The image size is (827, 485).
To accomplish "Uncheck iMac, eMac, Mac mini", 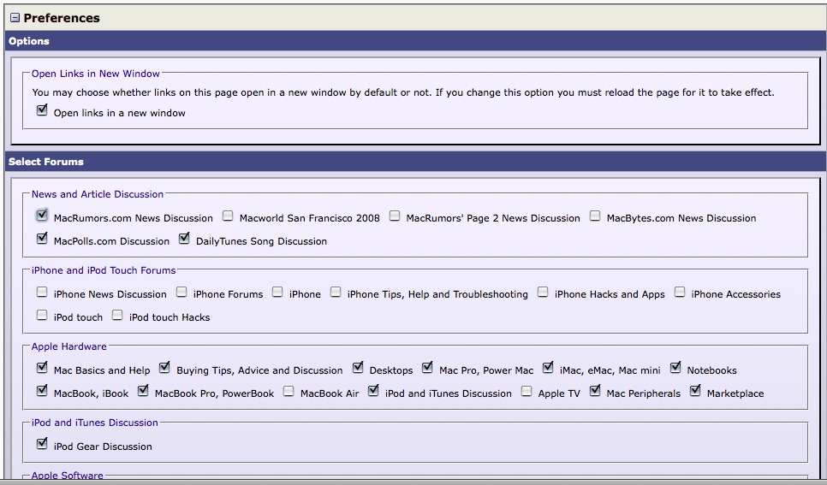I will (x=549, y=368).
